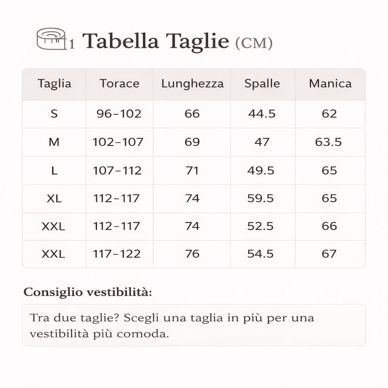Click the (CM) unit label
This screenshot has width=388, height=388.
pyautogui.click(x=253, y=43)
